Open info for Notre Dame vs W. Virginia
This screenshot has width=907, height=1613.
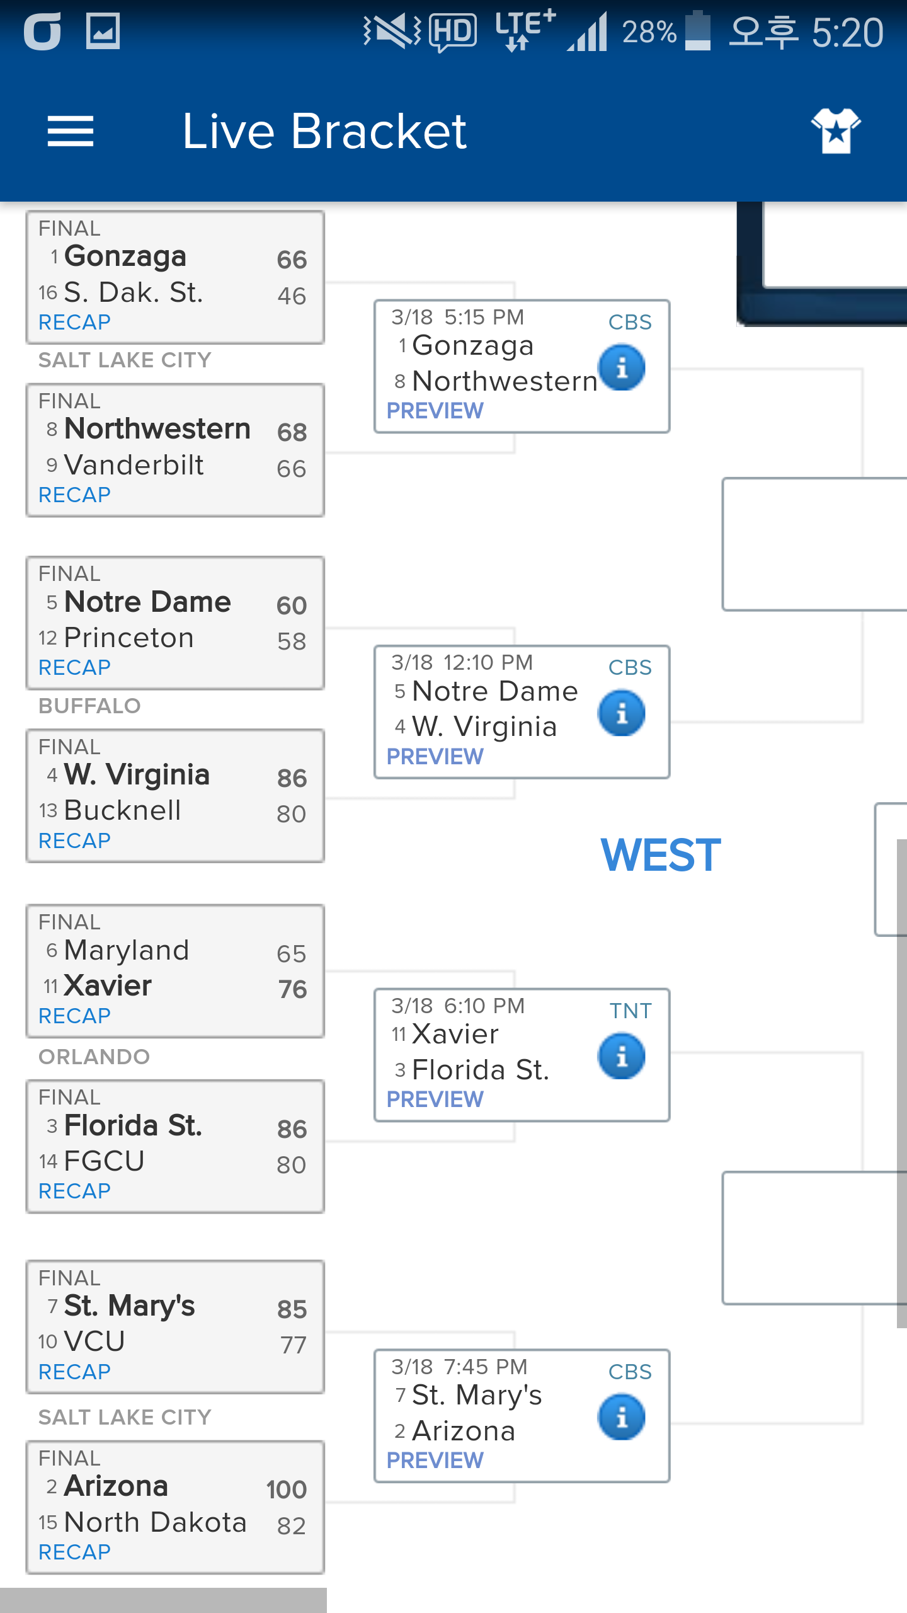pos(622,713)
